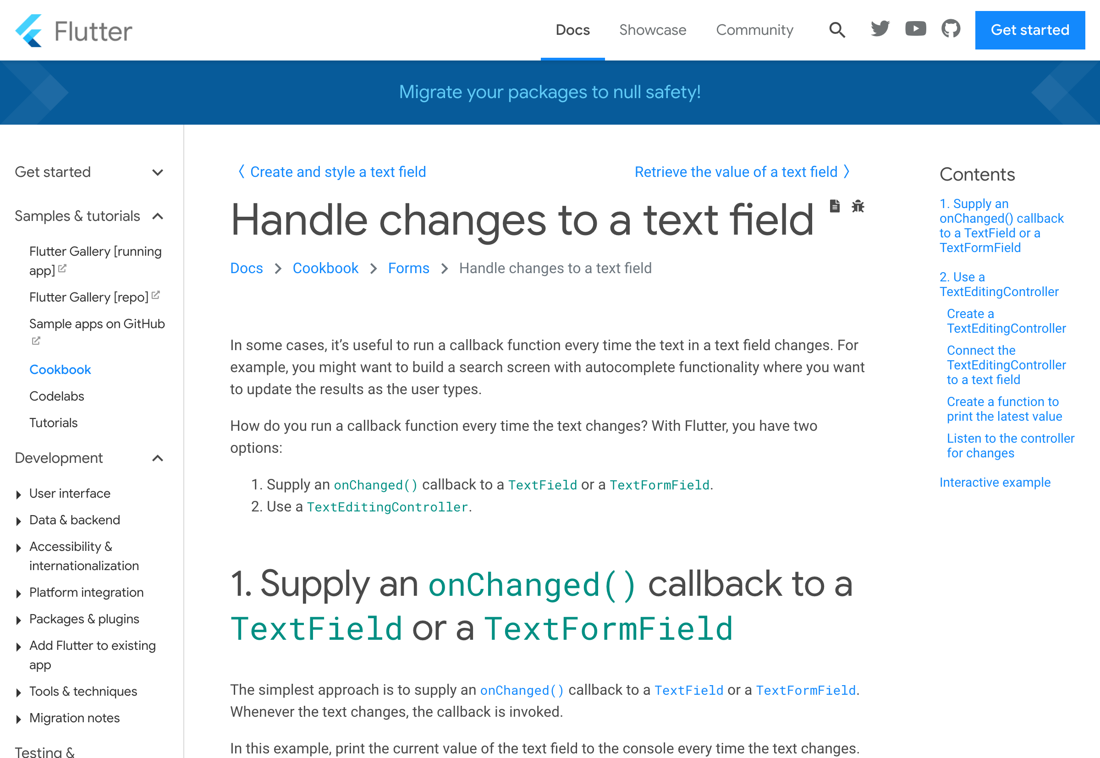This screenshot has width=1100, height=758.
Task: Click the bug report icon near page title
Action: (858, 206)
